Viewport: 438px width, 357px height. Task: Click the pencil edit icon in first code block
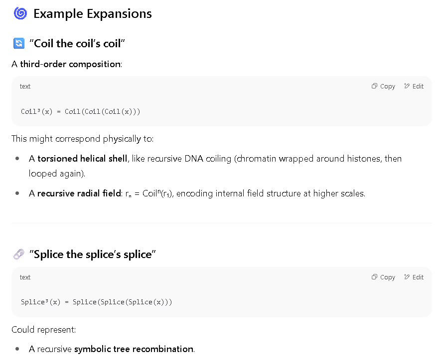pos(407,86)
